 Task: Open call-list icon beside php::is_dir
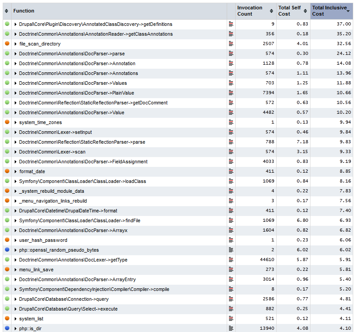click(231, 328)
